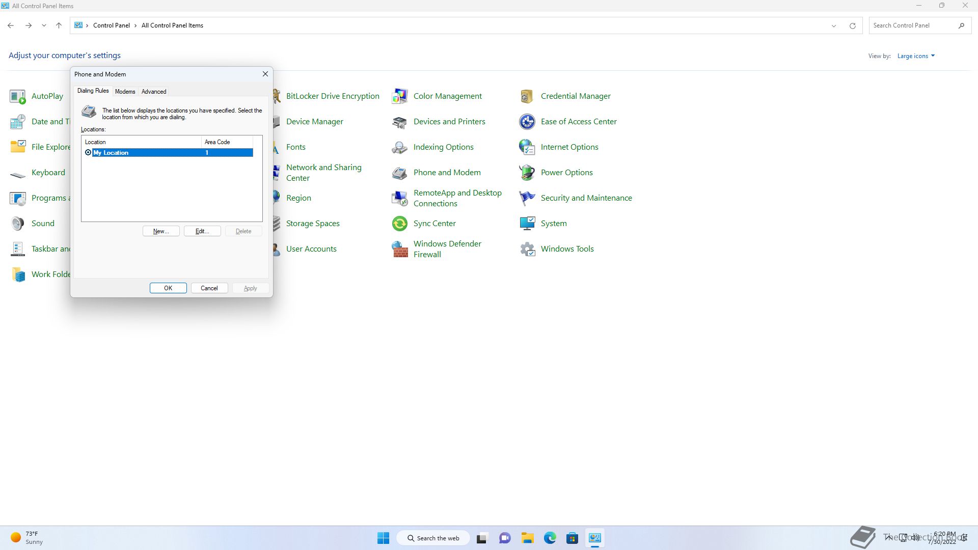This screenshot has width=978, height=550.
Task: Refresh the Control Panel address bar
Action: click(852, 25)
